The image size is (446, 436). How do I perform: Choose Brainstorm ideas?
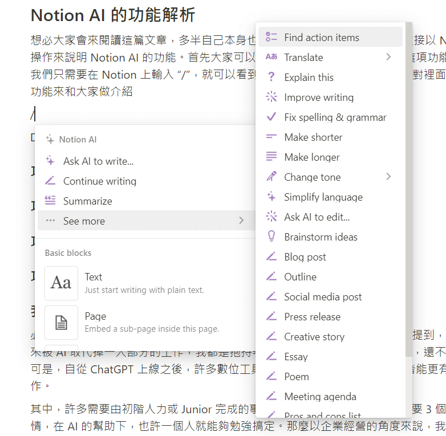click(x=331, y=237)
